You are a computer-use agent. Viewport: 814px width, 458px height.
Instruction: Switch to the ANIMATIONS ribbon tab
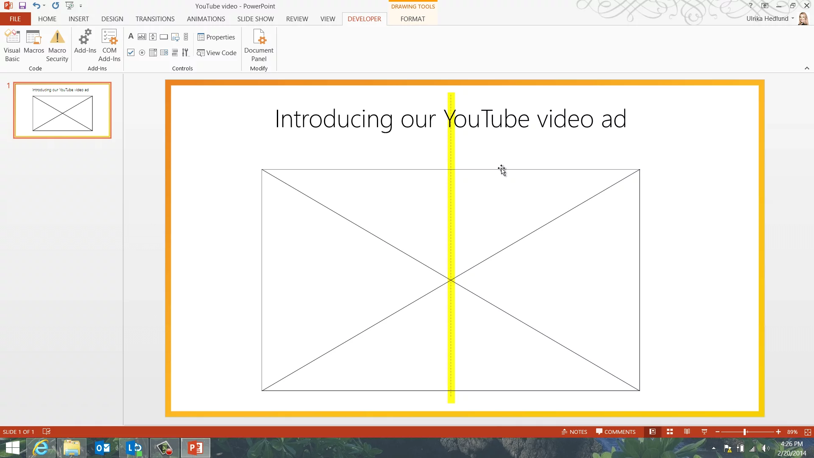206,19
